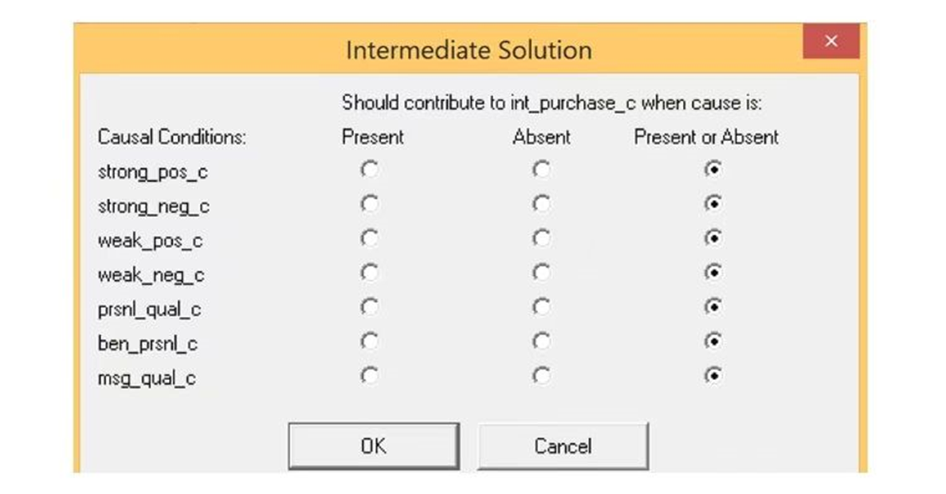Choose Absent for msg_qual_c
Screen dimensions: 946x494
click(x=541, y=375)
